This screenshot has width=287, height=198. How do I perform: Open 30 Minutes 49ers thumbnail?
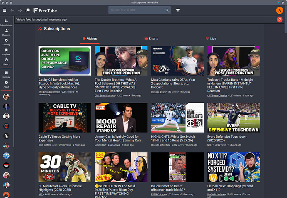[65, 167]
